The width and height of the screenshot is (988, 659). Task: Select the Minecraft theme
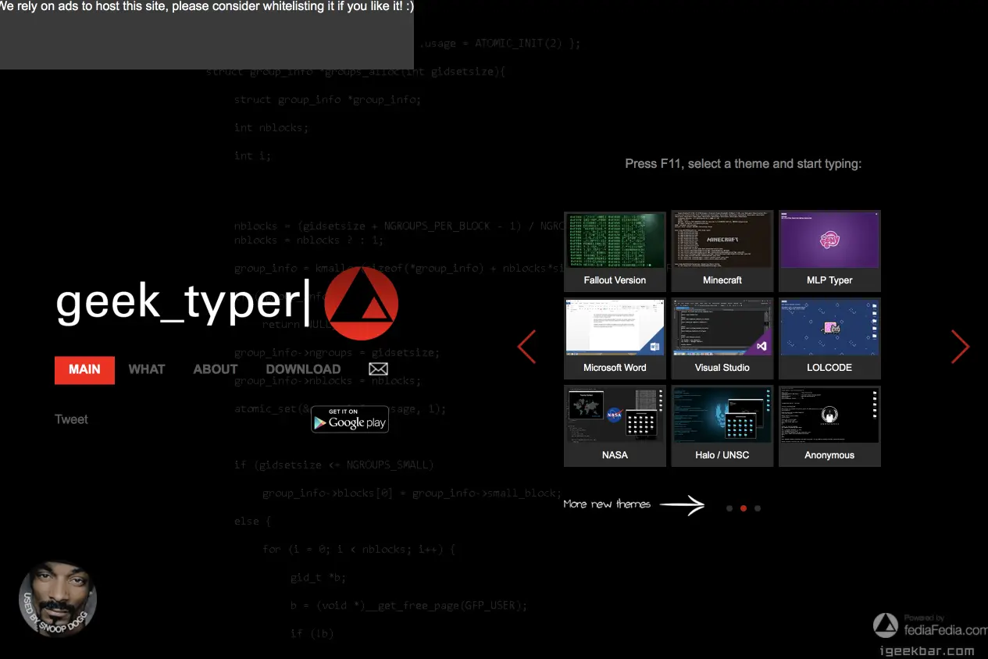(722, 251)
